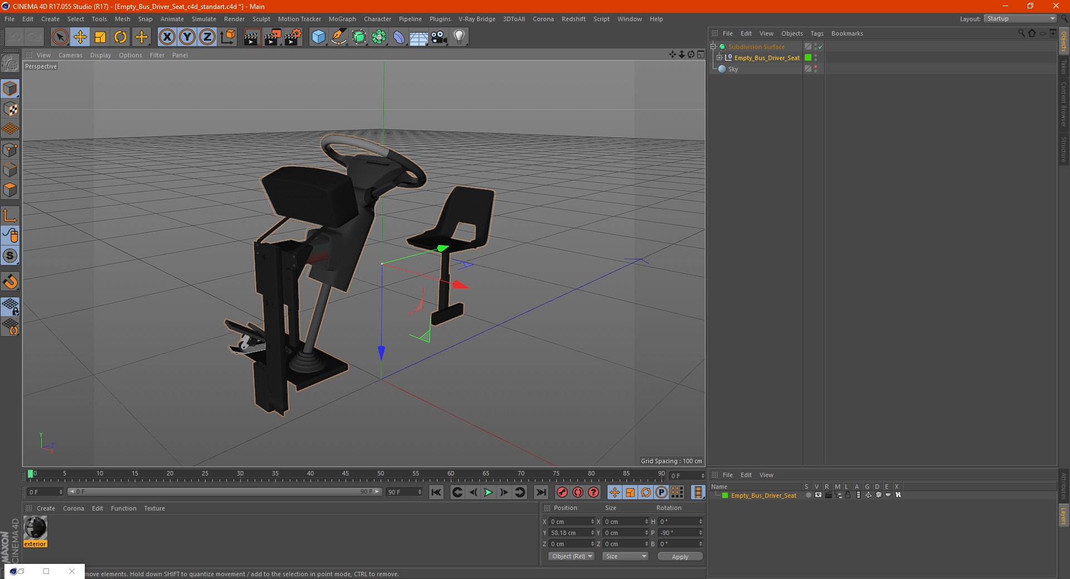Open Size mode dropdown
1070x579 pixels.
[x=625, y=556]
